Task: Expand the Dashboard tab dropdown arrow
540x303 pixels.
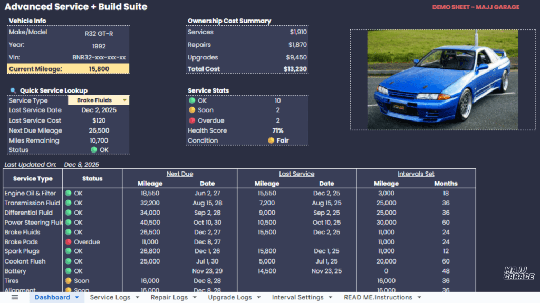Action: pyautogui.click(x=77, y=297)
